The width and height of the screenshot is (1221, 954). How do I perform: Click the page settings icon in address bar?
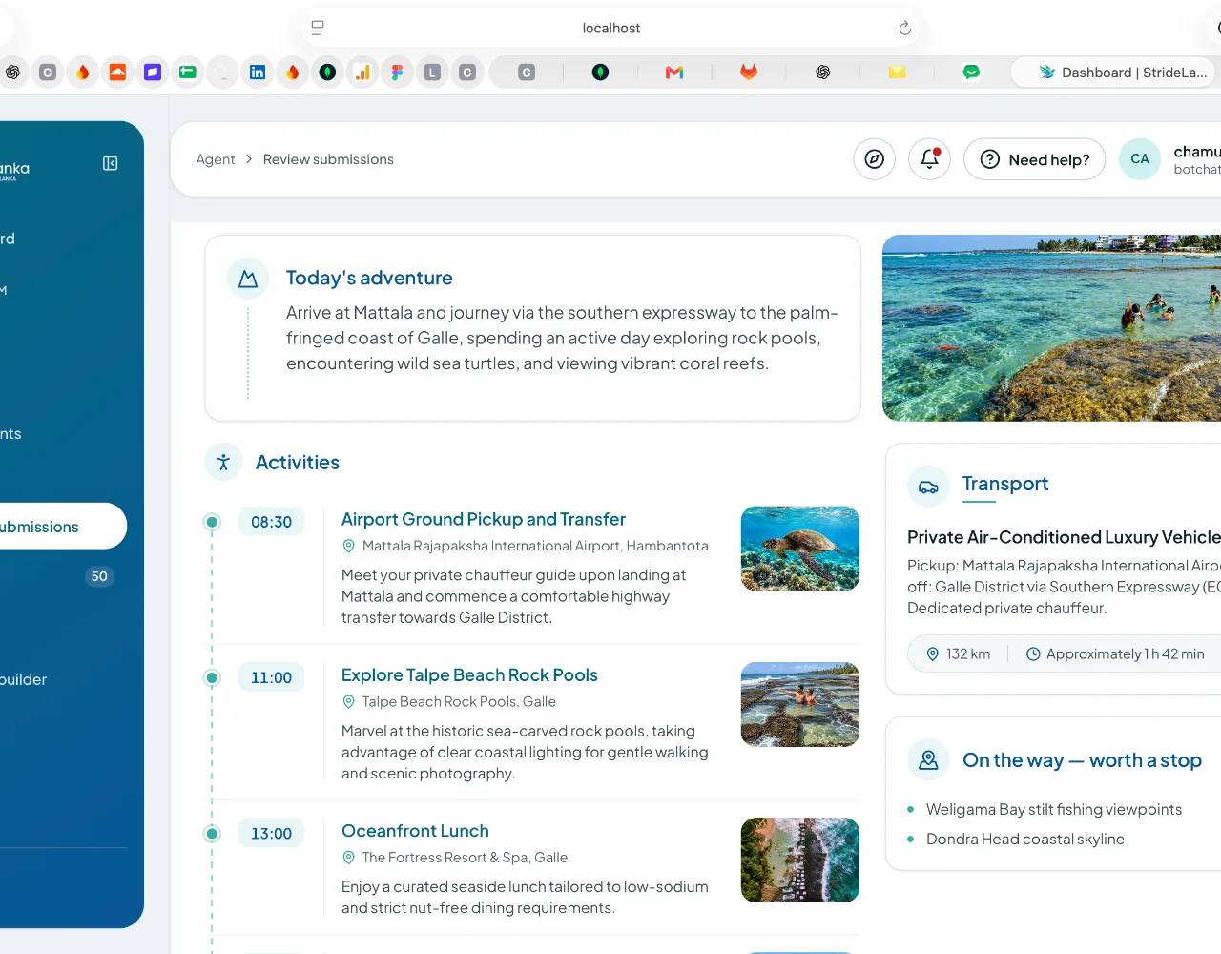(x=318, y=29)
